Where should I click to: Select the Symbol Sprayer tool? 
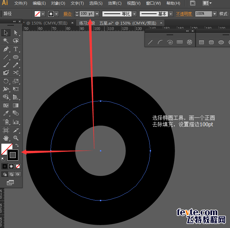(x=6, y=122)
